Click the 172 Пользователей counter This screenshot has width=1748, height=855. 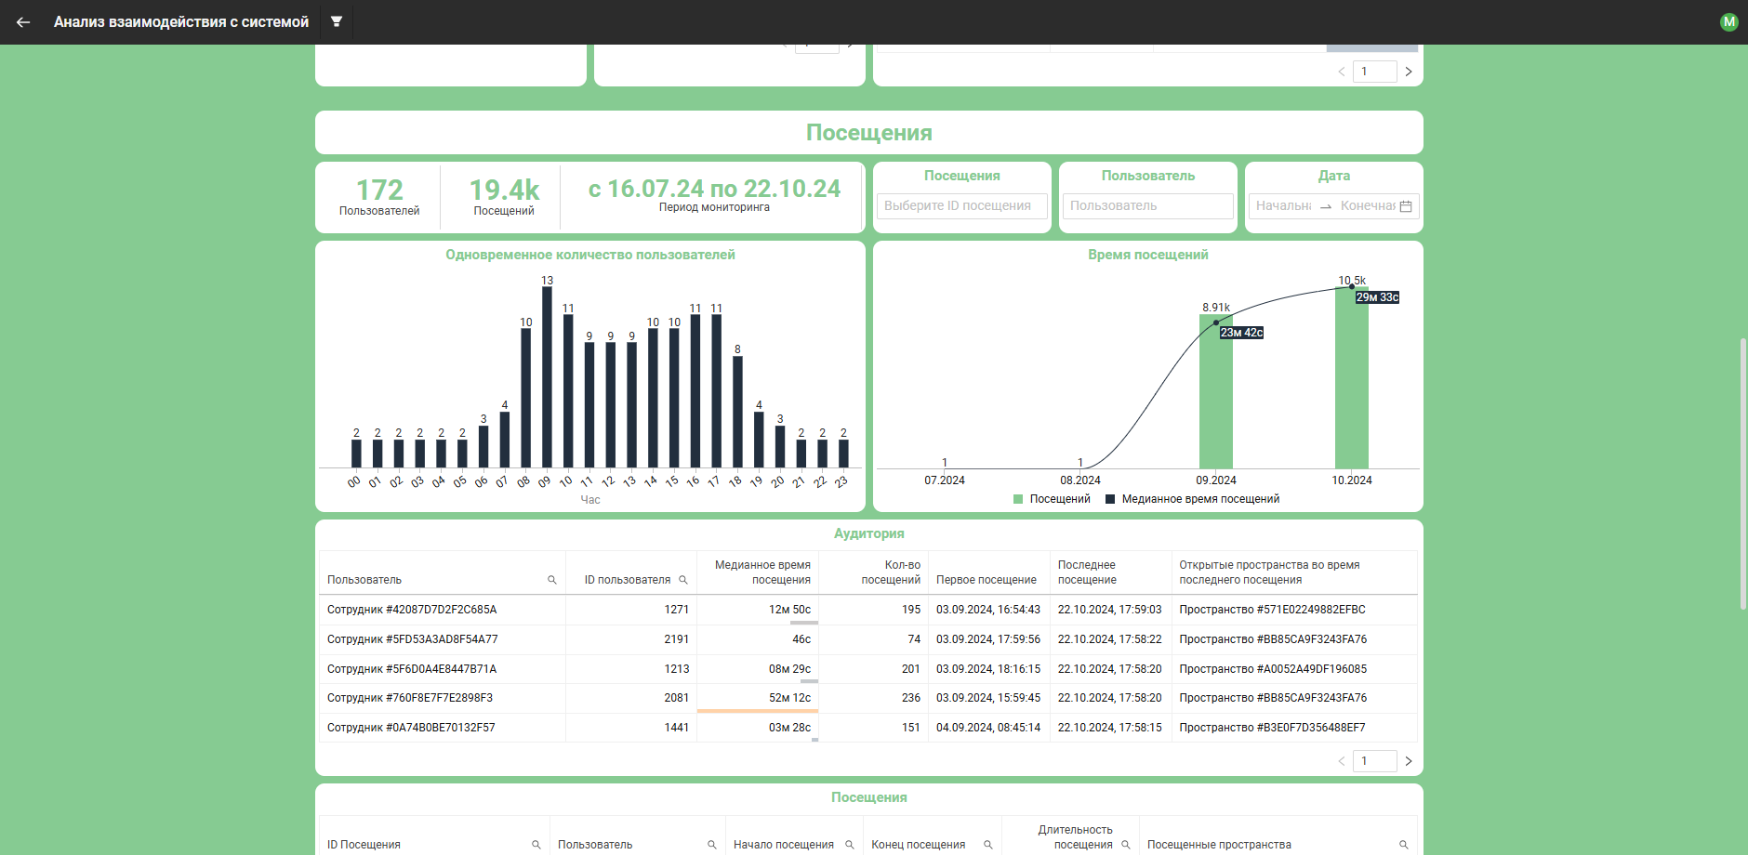click(379, 197)
